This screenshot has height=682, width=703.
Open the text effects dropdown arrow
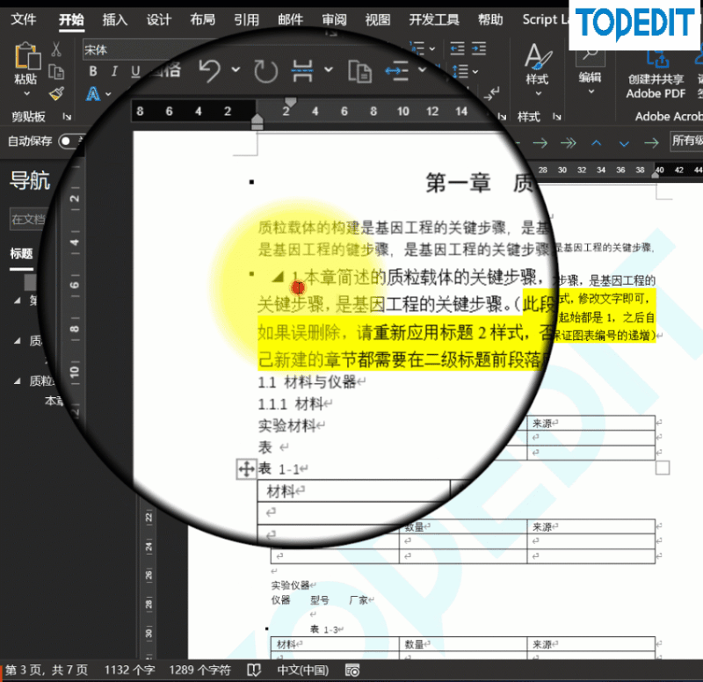pos(108,95)
